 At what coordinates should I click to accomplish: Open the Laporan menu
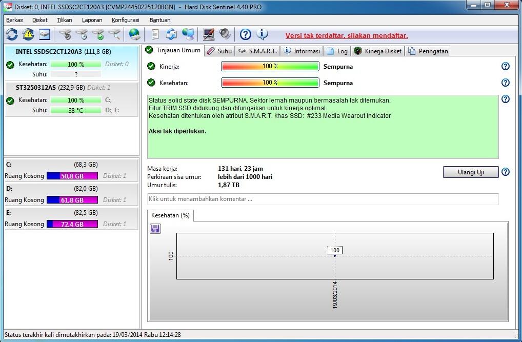click(x=92, y=20)
